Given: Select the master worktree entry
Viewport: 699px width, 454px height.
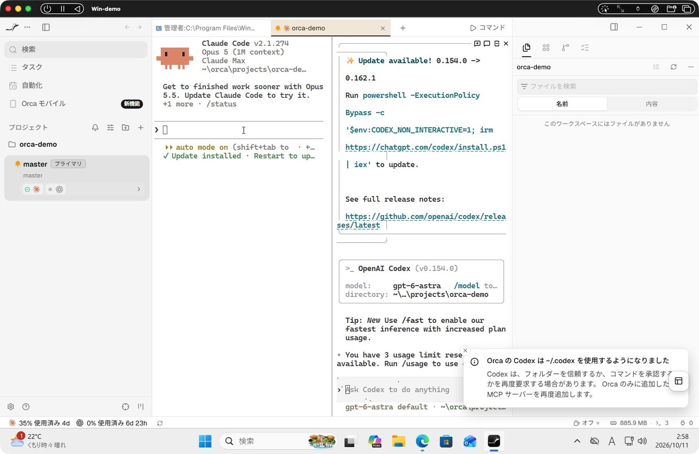Looking at the screenshot, I should (x=77, y=178).
